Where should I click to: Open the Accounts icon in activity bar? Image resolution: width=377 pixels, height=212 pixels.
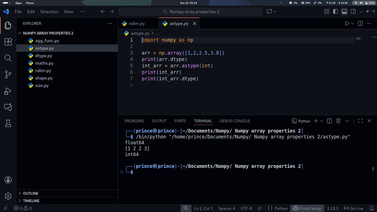tap(8, 180)
